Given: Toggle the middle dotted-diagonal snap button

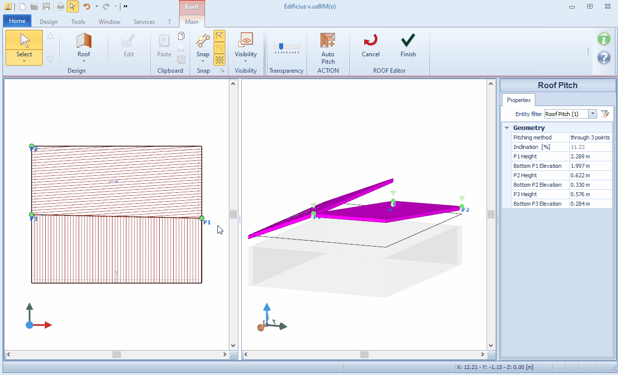Looking at the screenshot, I should pos(219,48).
